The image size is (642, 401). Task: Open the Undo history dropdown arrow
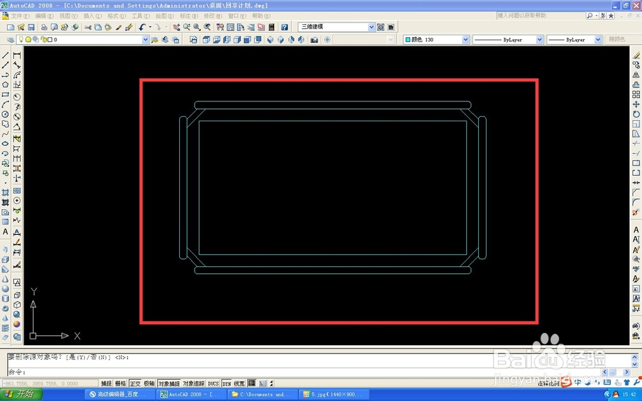click(x=150, y=27)
